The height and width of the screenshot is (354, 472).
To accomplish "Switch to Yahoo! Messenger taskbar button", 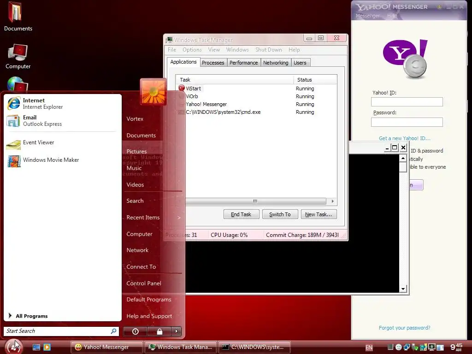I will point(106,347).
